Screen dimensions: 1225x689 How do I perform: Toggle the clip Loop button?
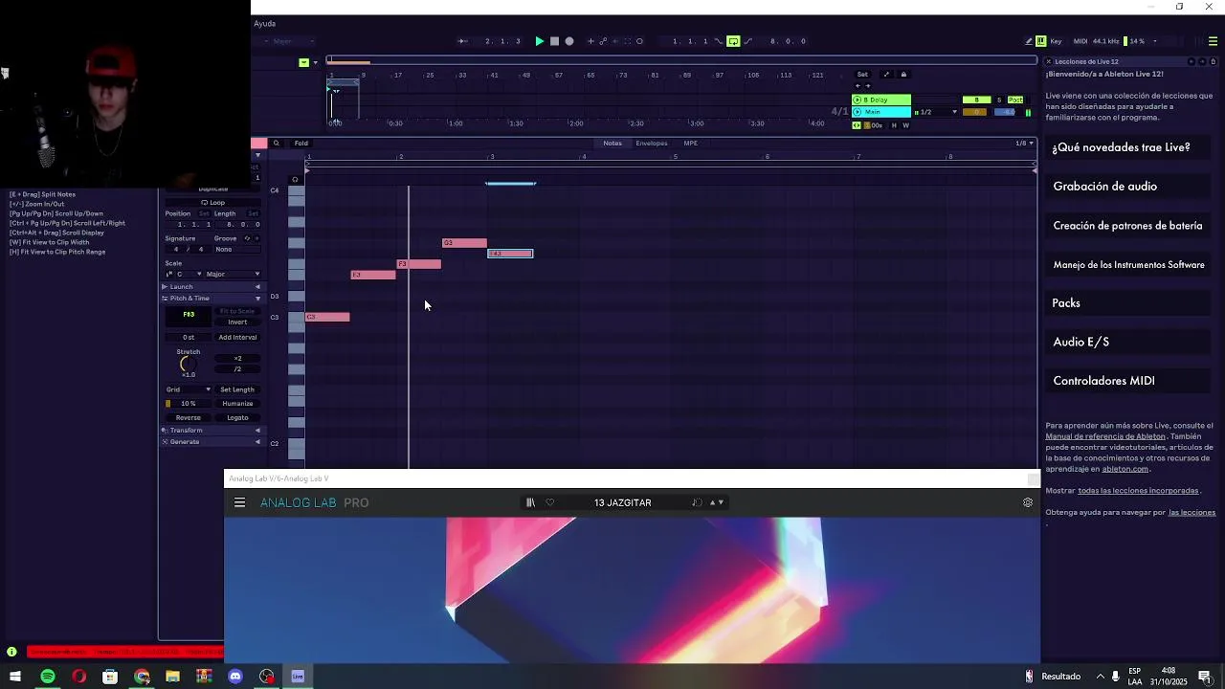(x=212, y=202)
